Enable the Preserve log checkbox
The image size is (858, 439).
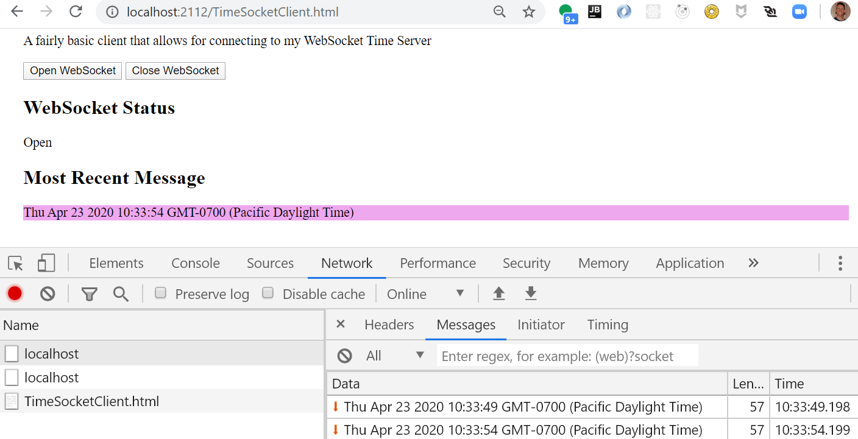click(x=161, y=293)
